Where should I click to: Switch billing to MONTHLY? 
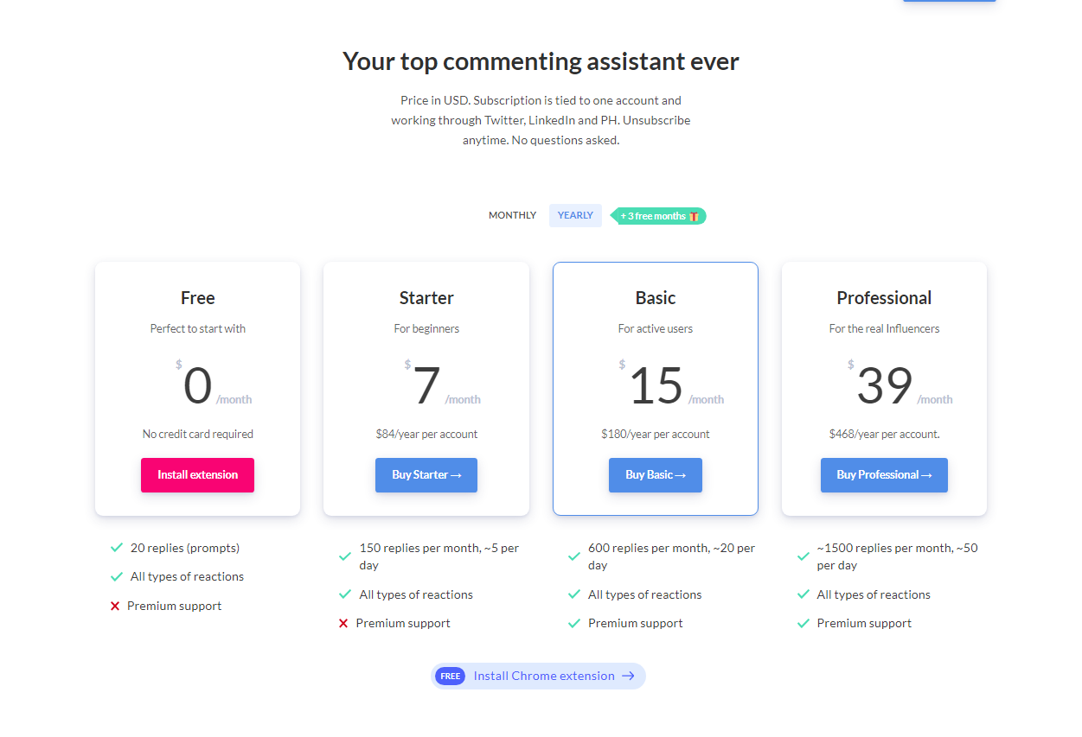pos(512,215)
